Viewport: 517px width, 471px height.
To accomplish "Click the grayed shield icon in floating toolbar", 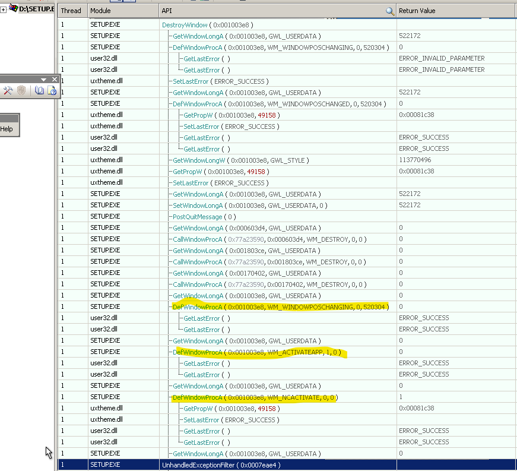I will pyautogui.click(x=21, y=90).
